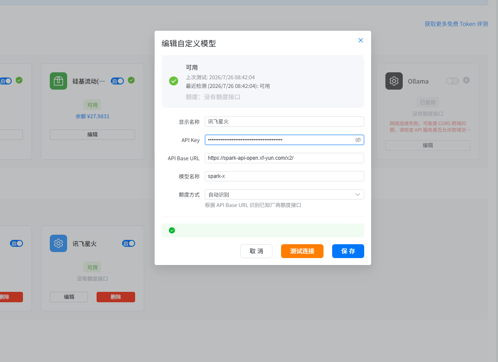
Task: Open 获取更多免费 Token 评测 link
Action: pyautogui.click(x=456, y=24)
